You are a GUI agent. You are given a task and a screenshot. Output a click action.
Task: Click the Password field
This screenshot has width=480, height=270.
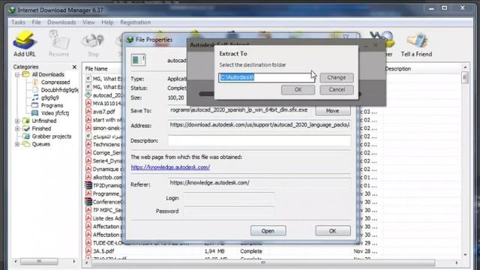[229, 211]
